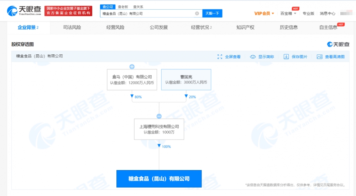This screenshot has width=356, height=196.
Task: Select the 查公司 search tab
Action: (108, 7)
